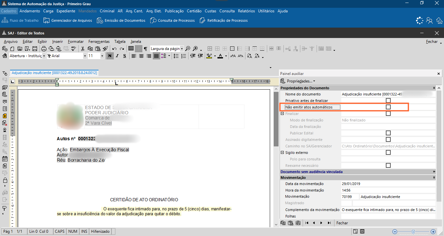Toggle underline S formatting

point(125,56)
